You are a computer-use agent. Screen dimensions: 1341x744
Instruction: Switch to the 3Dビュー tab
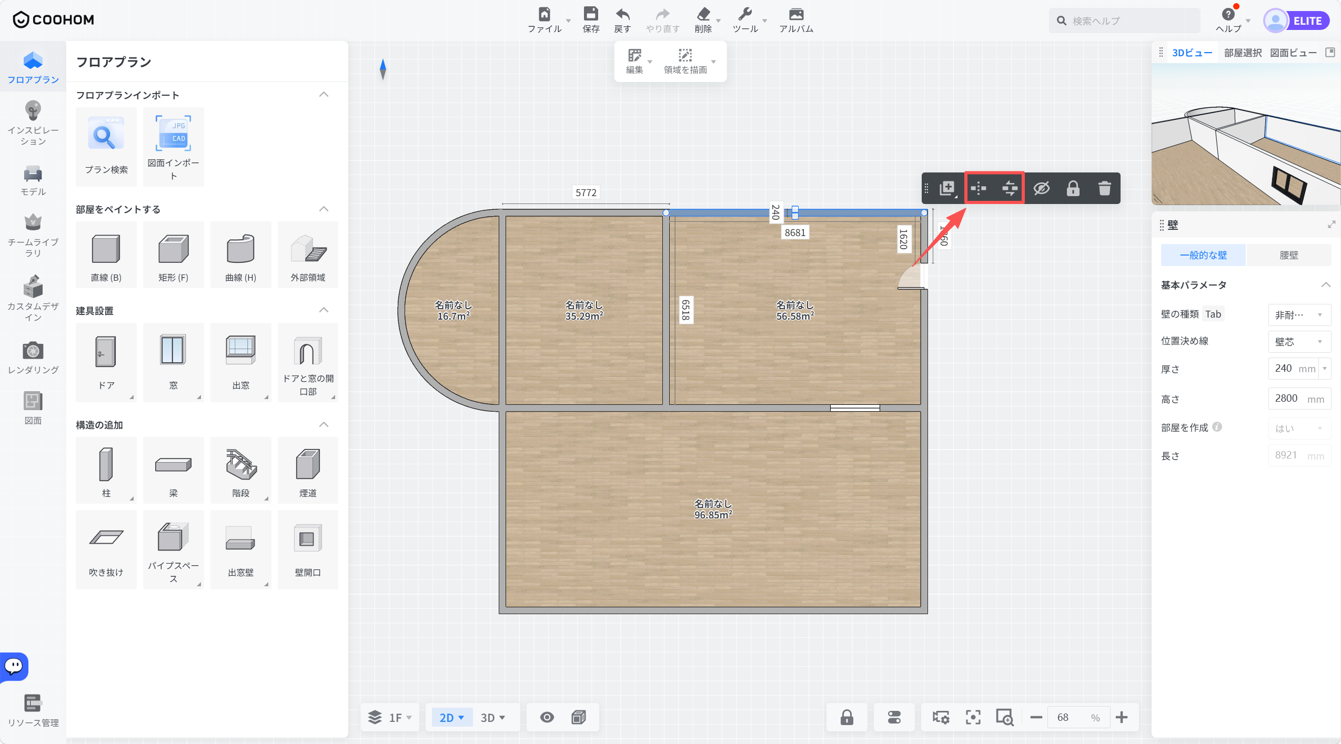point(1192,53)
